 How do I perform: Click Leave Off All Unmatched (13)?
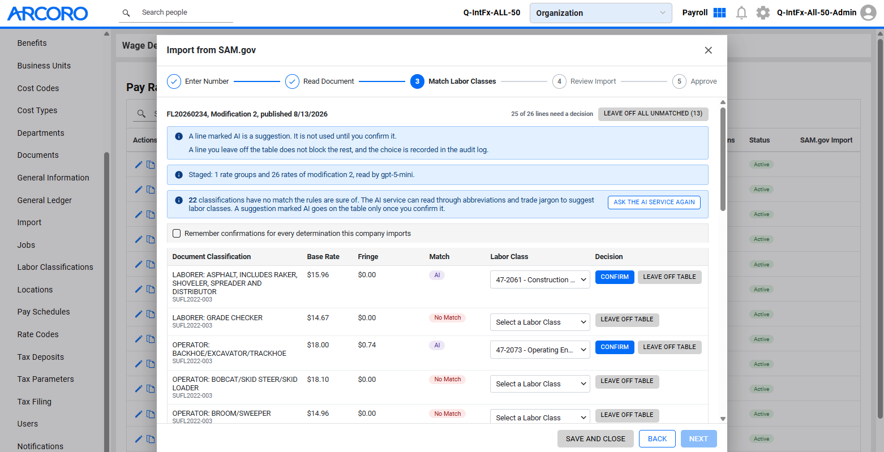(x=653, y=114)
